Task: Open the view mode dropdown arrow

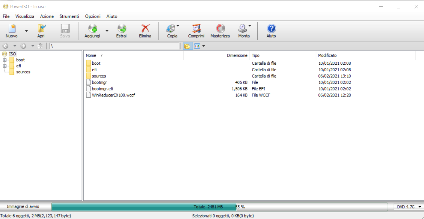Action: [x=204, y=46]
